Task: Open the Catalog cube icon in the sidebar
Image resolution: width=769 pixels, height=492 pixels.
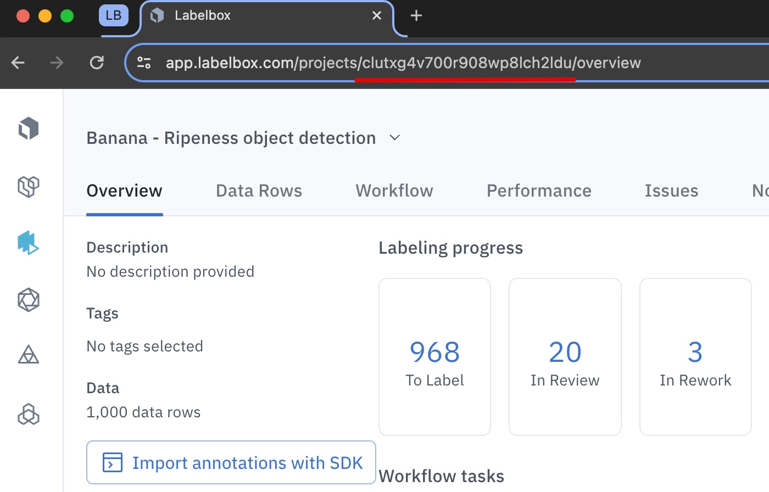Action: click(x=29, y=186)
